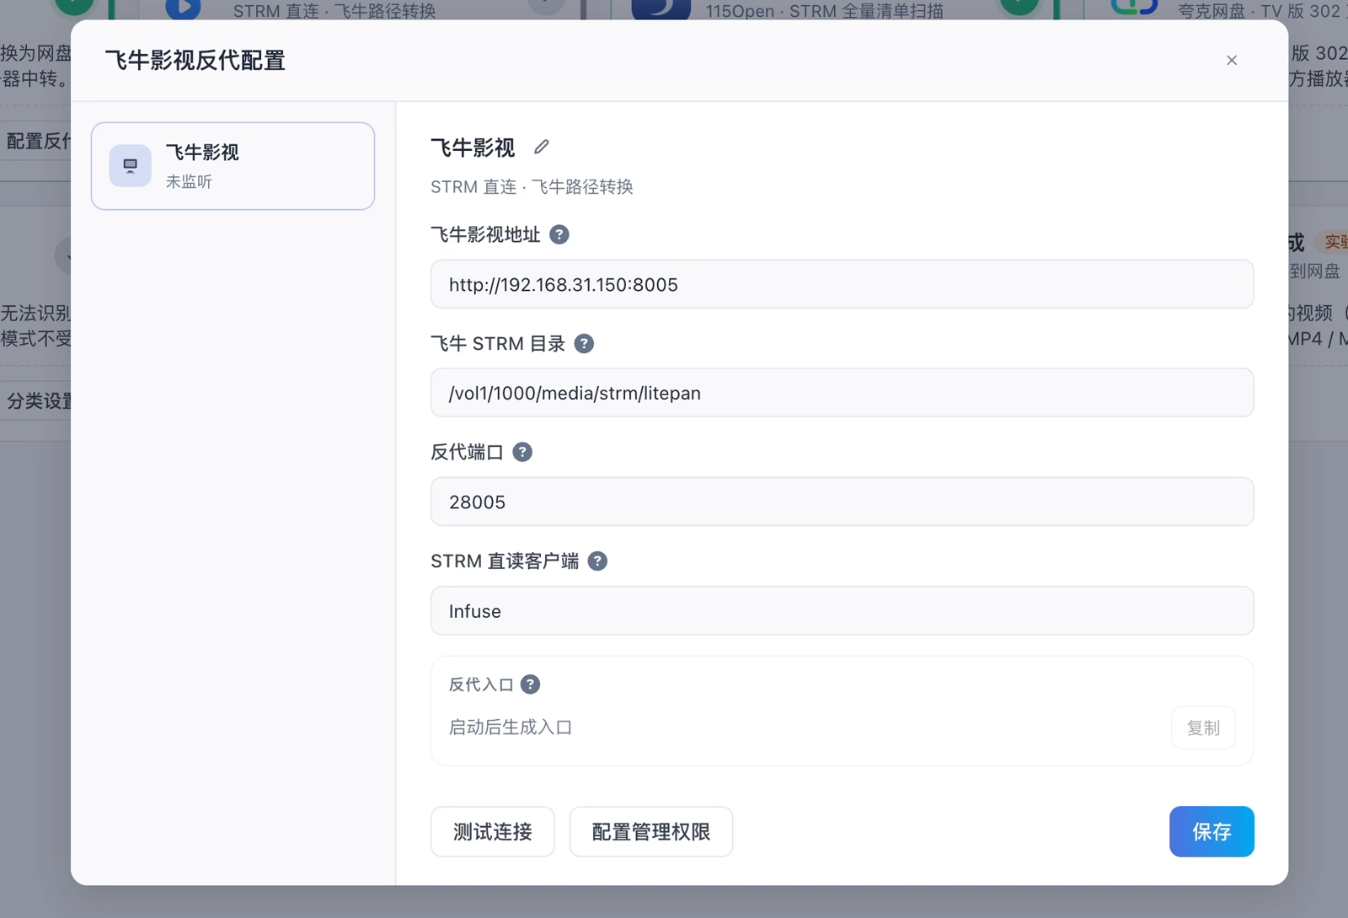The image size is (1348, 918).
Task: Click the help icon beside 反代端口
Action: point(522,452)
